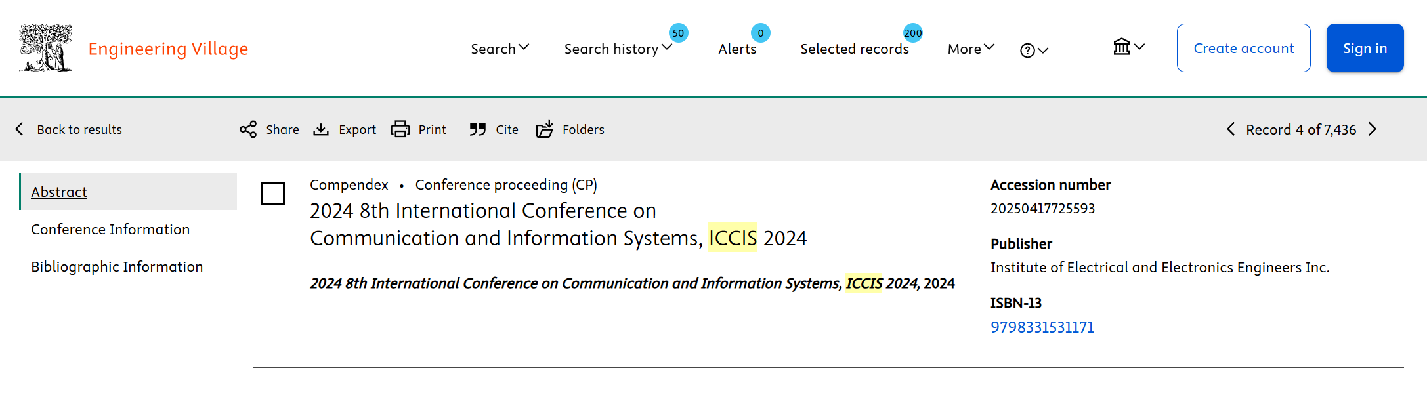Open the help question mark menu

(1034, 51)
